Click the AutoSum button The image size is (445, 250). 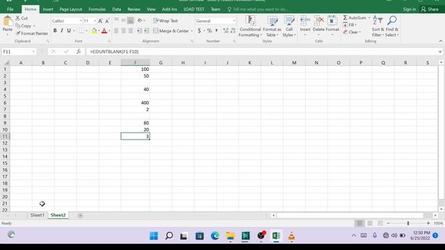click(x=354, y=18)
